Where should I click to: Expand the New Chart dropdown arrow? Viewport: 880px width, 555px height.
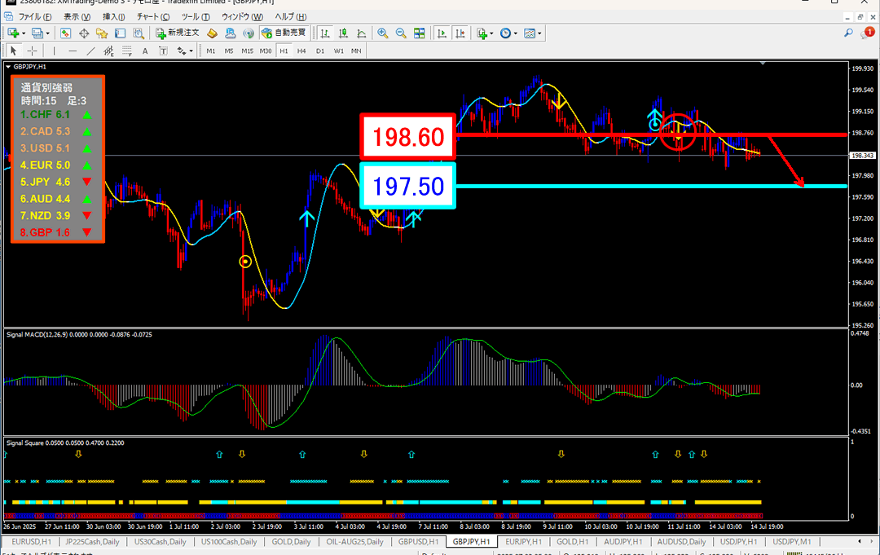(x=24, y=33)
